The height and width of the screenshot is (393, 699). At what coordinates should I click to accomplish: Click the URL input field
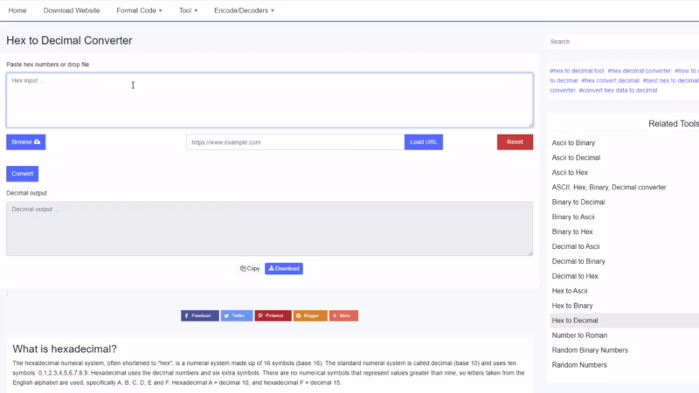click(x=294, y=141)
